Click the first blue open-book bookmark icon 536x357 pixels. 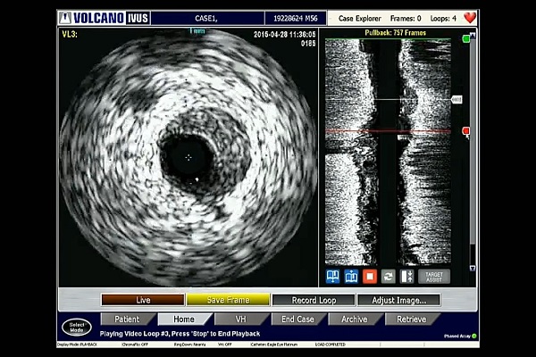333,277
